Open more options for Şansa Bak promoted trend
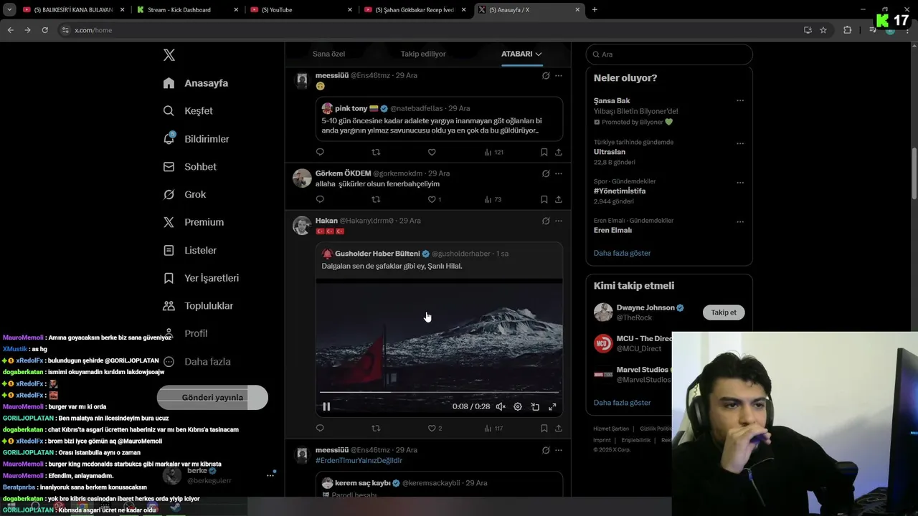918x516 pixels. [x=740, y=101]
